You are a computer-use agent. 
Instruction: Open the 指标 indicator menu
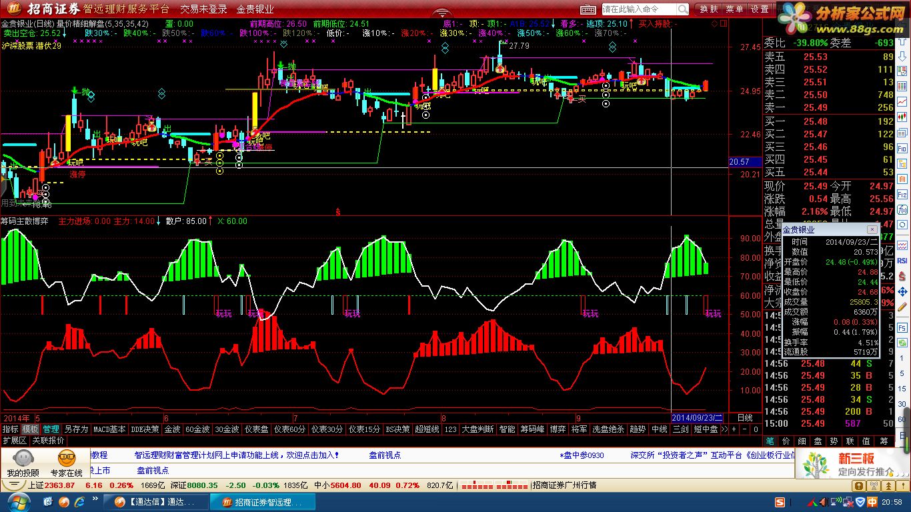coord(10,429)
